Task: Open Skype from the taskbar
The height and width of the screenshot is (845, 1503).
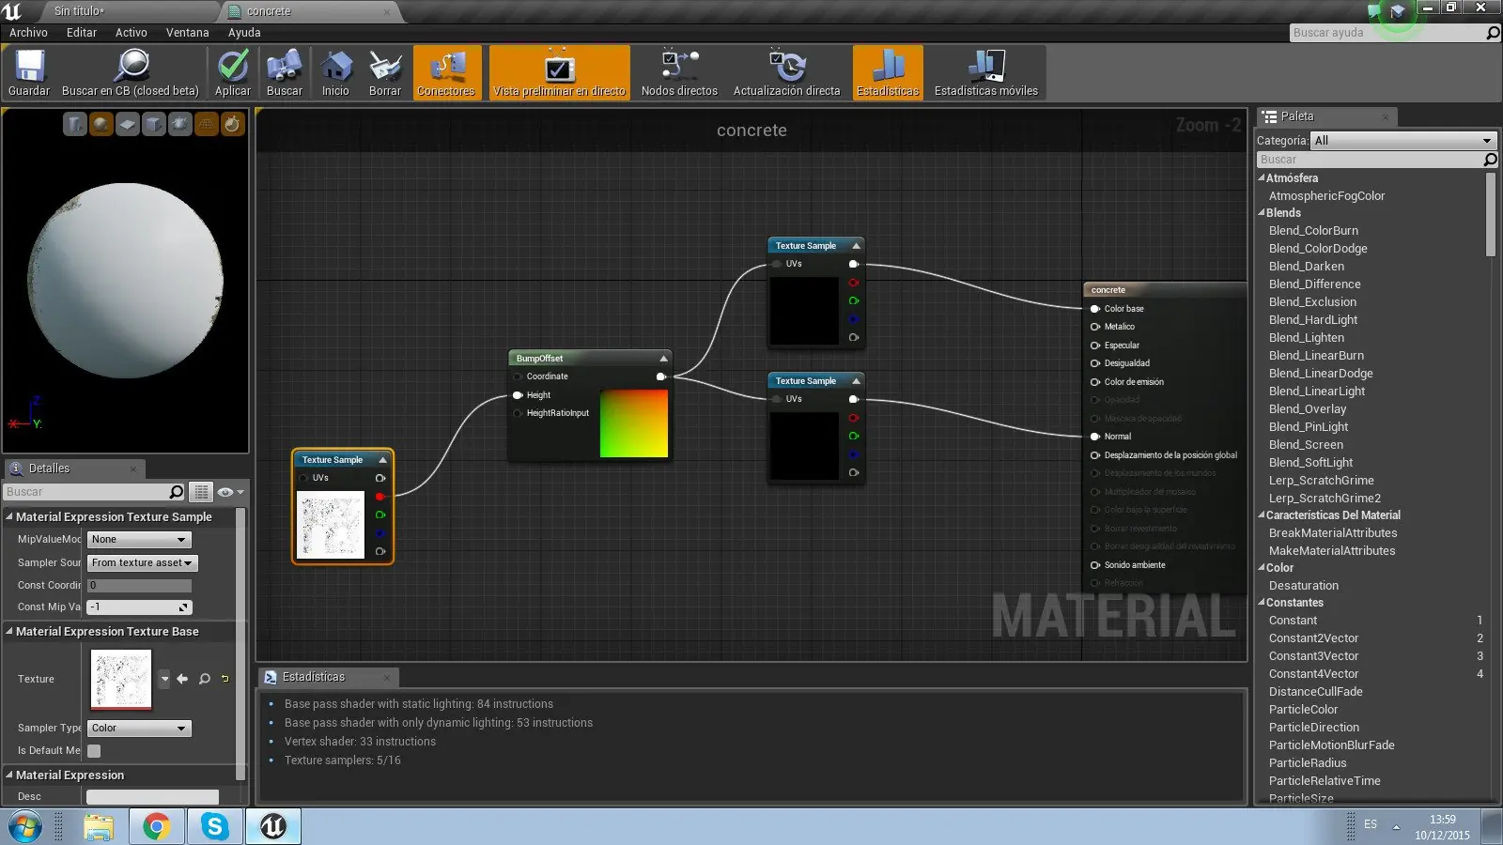Action: click(x=214, y=826)
